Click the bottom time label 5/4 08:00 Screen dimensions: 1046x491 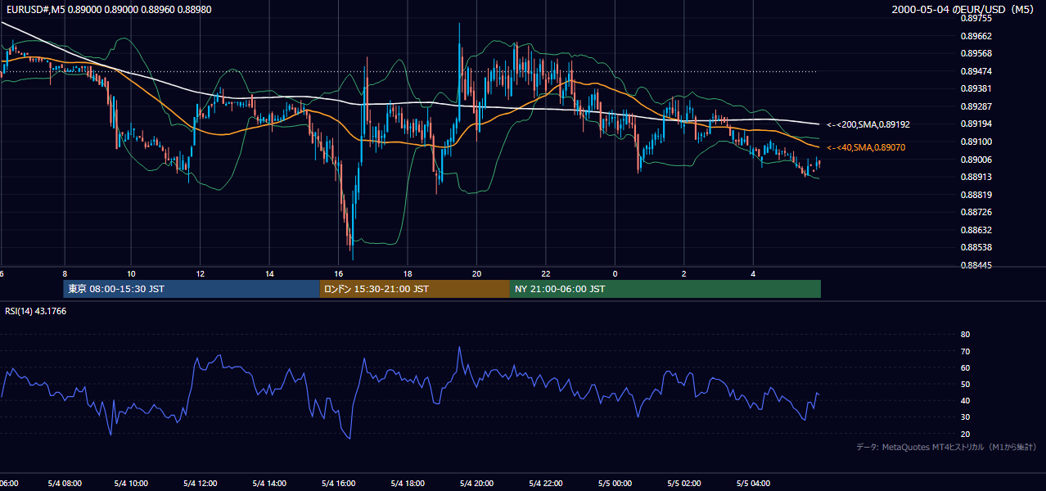click(x=63, y=484)
